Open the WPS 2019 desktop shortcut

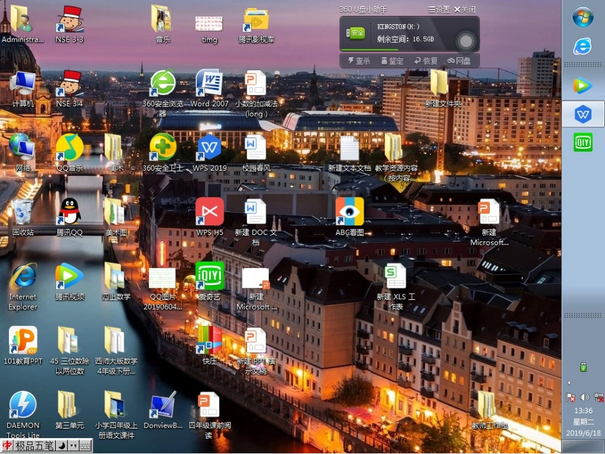[210, 148]
